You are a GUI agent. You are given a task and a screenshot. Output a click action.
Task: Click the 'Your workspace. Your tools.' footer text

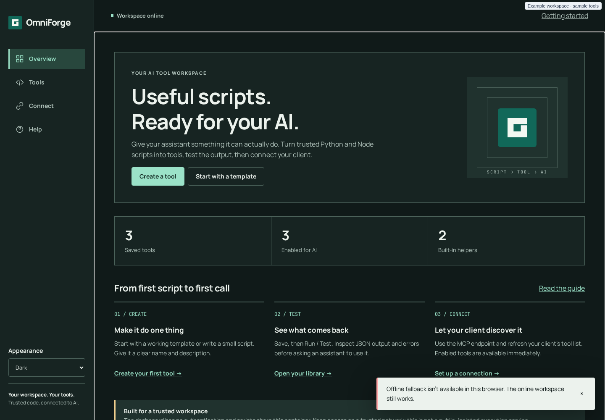pos(42,395)
